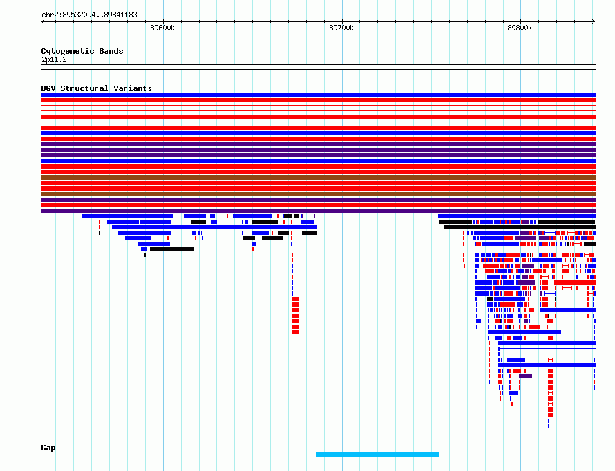Screen dimensions: 615x471
Task: Click the vertical stack of red variant blocks
Action: [x=295, y=316]
